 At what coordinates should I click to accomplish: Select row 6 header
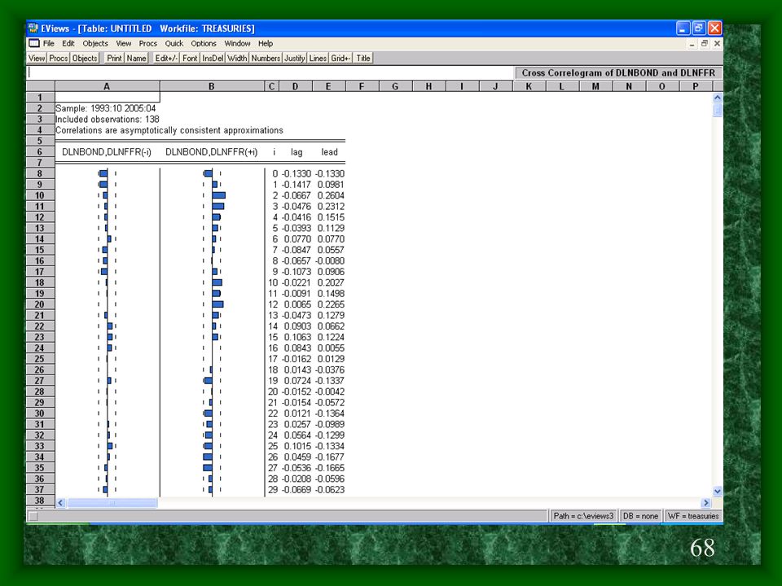(40, 152)
